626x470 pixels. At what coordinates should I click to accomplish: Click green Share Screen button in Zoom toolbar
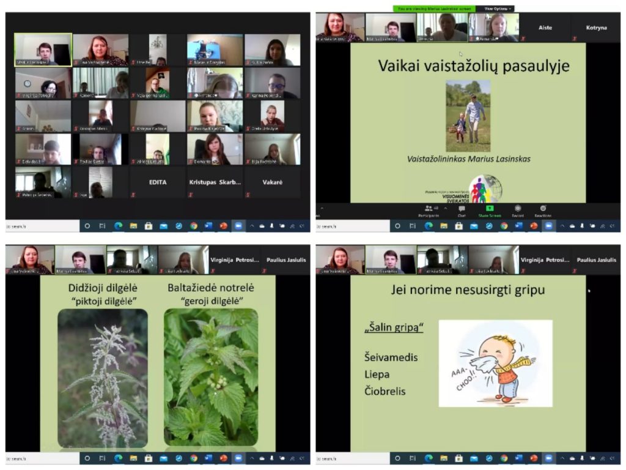click(490, 211)
